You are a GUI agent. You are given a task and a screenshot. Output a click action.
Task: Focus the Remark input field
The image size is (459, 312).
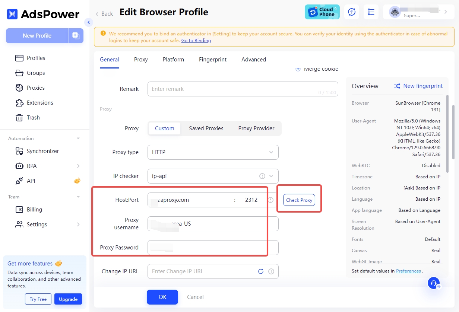(243, 89)
